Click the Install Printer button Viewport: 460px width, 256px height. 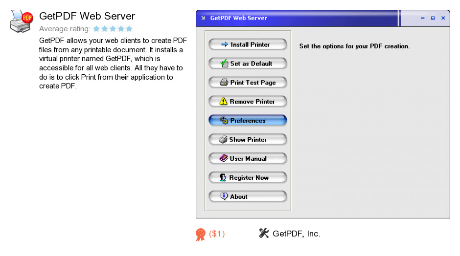pyautogui.click(x=248, y=44)
